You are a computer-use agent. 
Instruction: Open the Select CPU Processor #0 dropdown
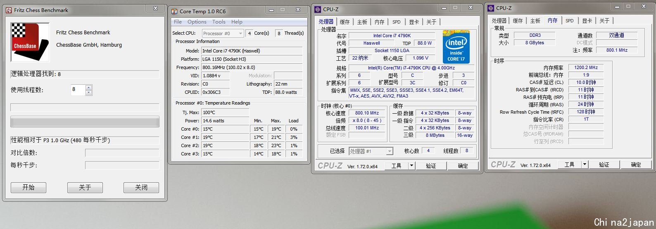coord(223,33)
